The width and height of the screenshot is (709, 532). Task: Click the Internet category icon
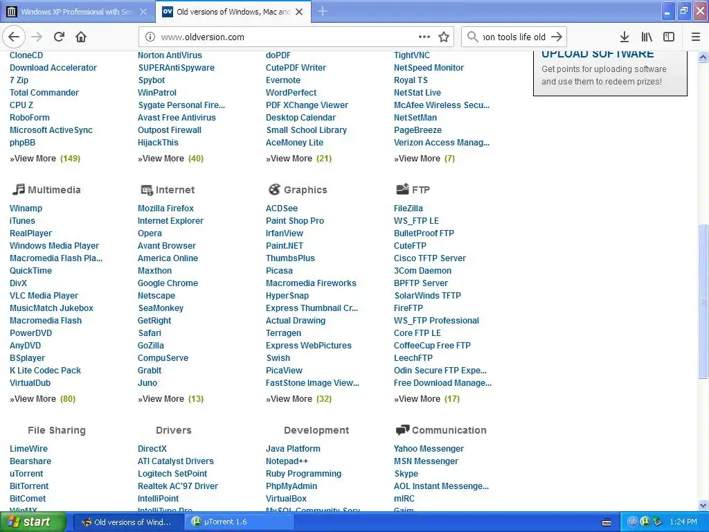click(x=147, y=190)
